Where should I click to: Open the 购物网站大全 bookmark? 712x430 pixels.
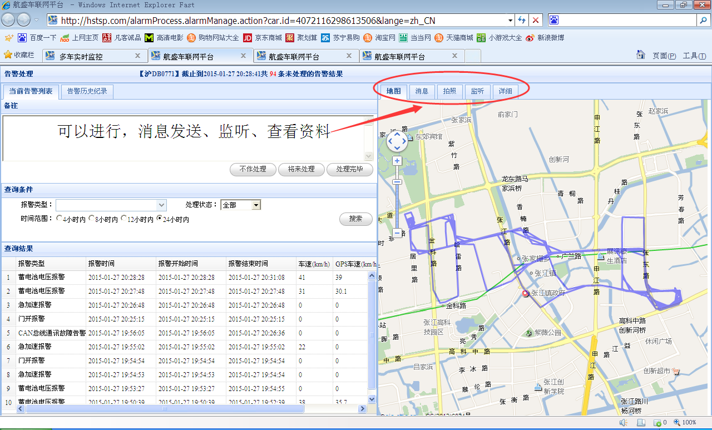pyautogui.click(x=213, y=38)
